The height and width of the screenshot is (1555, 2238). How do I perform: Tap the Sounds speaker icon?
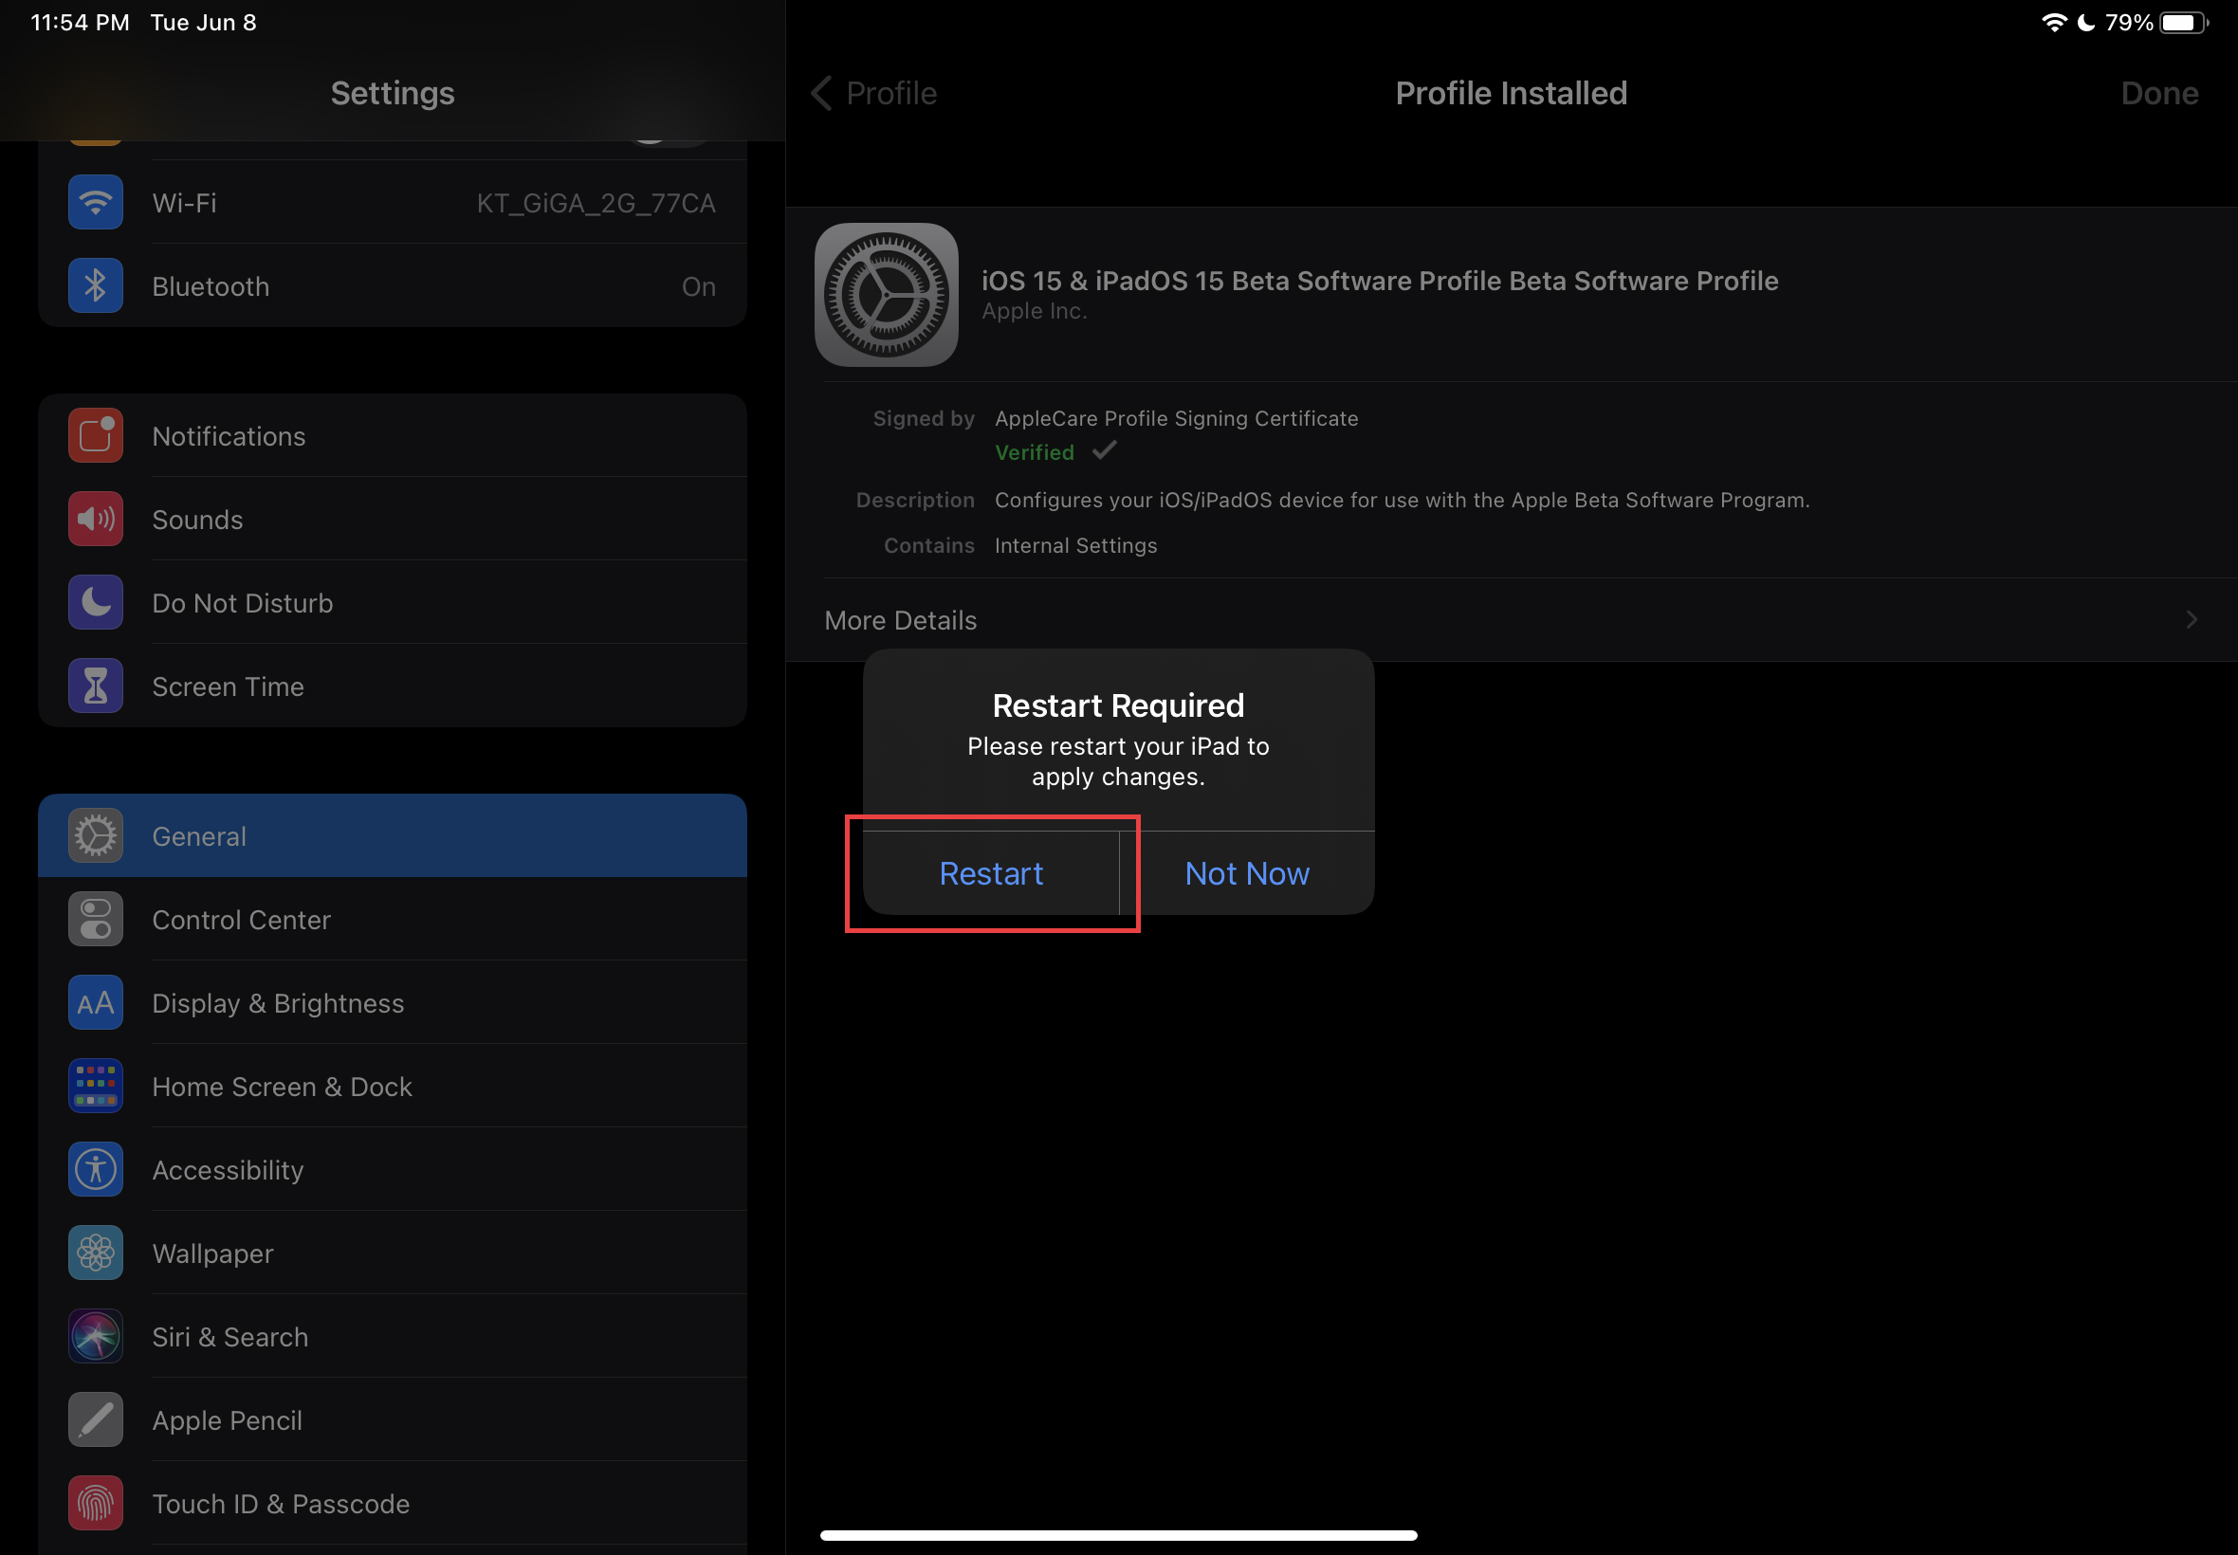[96, 520]
